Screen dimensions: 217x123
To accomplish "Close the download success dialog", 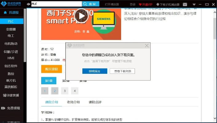I will (x=147, y=46).
